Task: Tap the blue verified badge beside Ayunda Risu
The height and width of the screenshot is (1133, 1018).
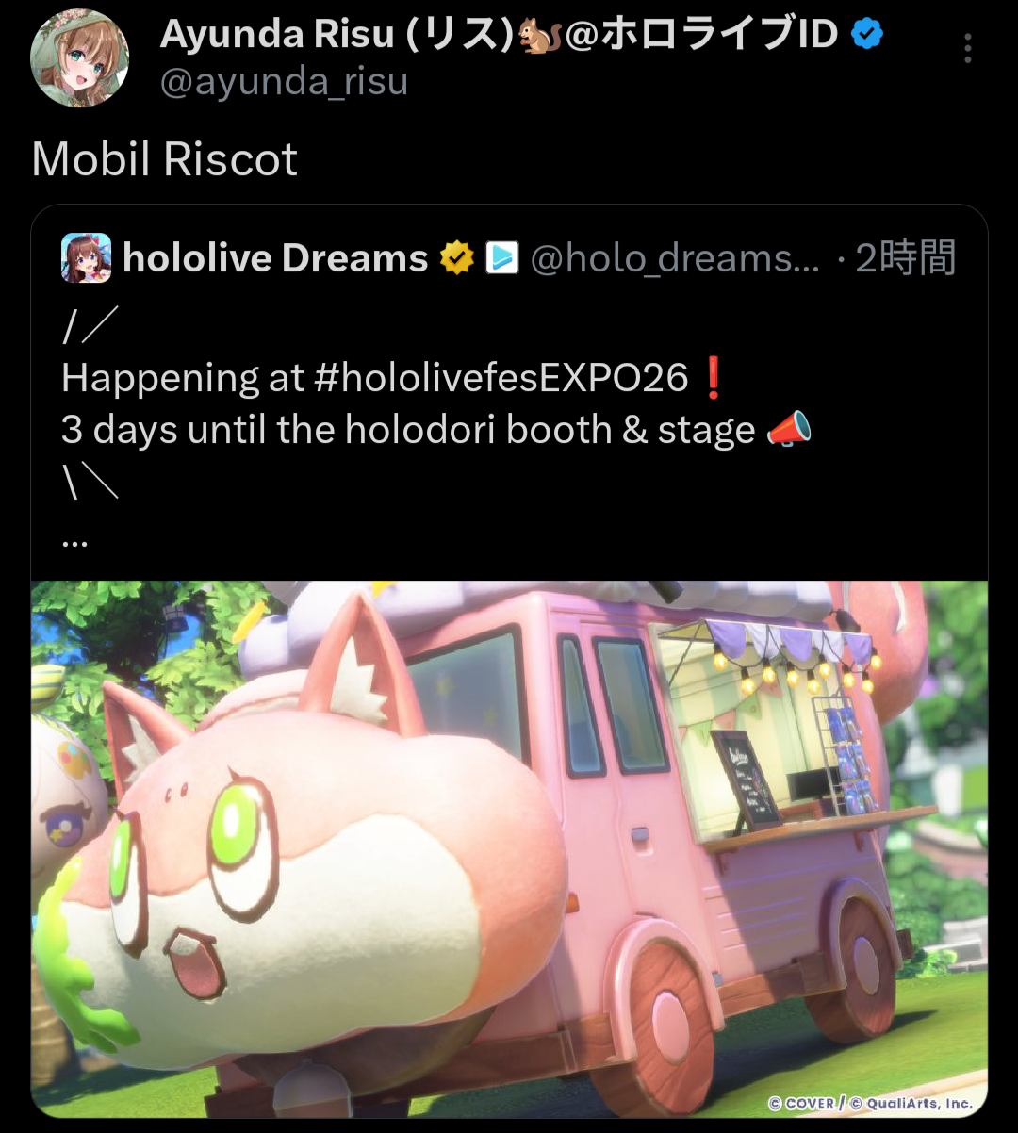Action: point(867,35)
